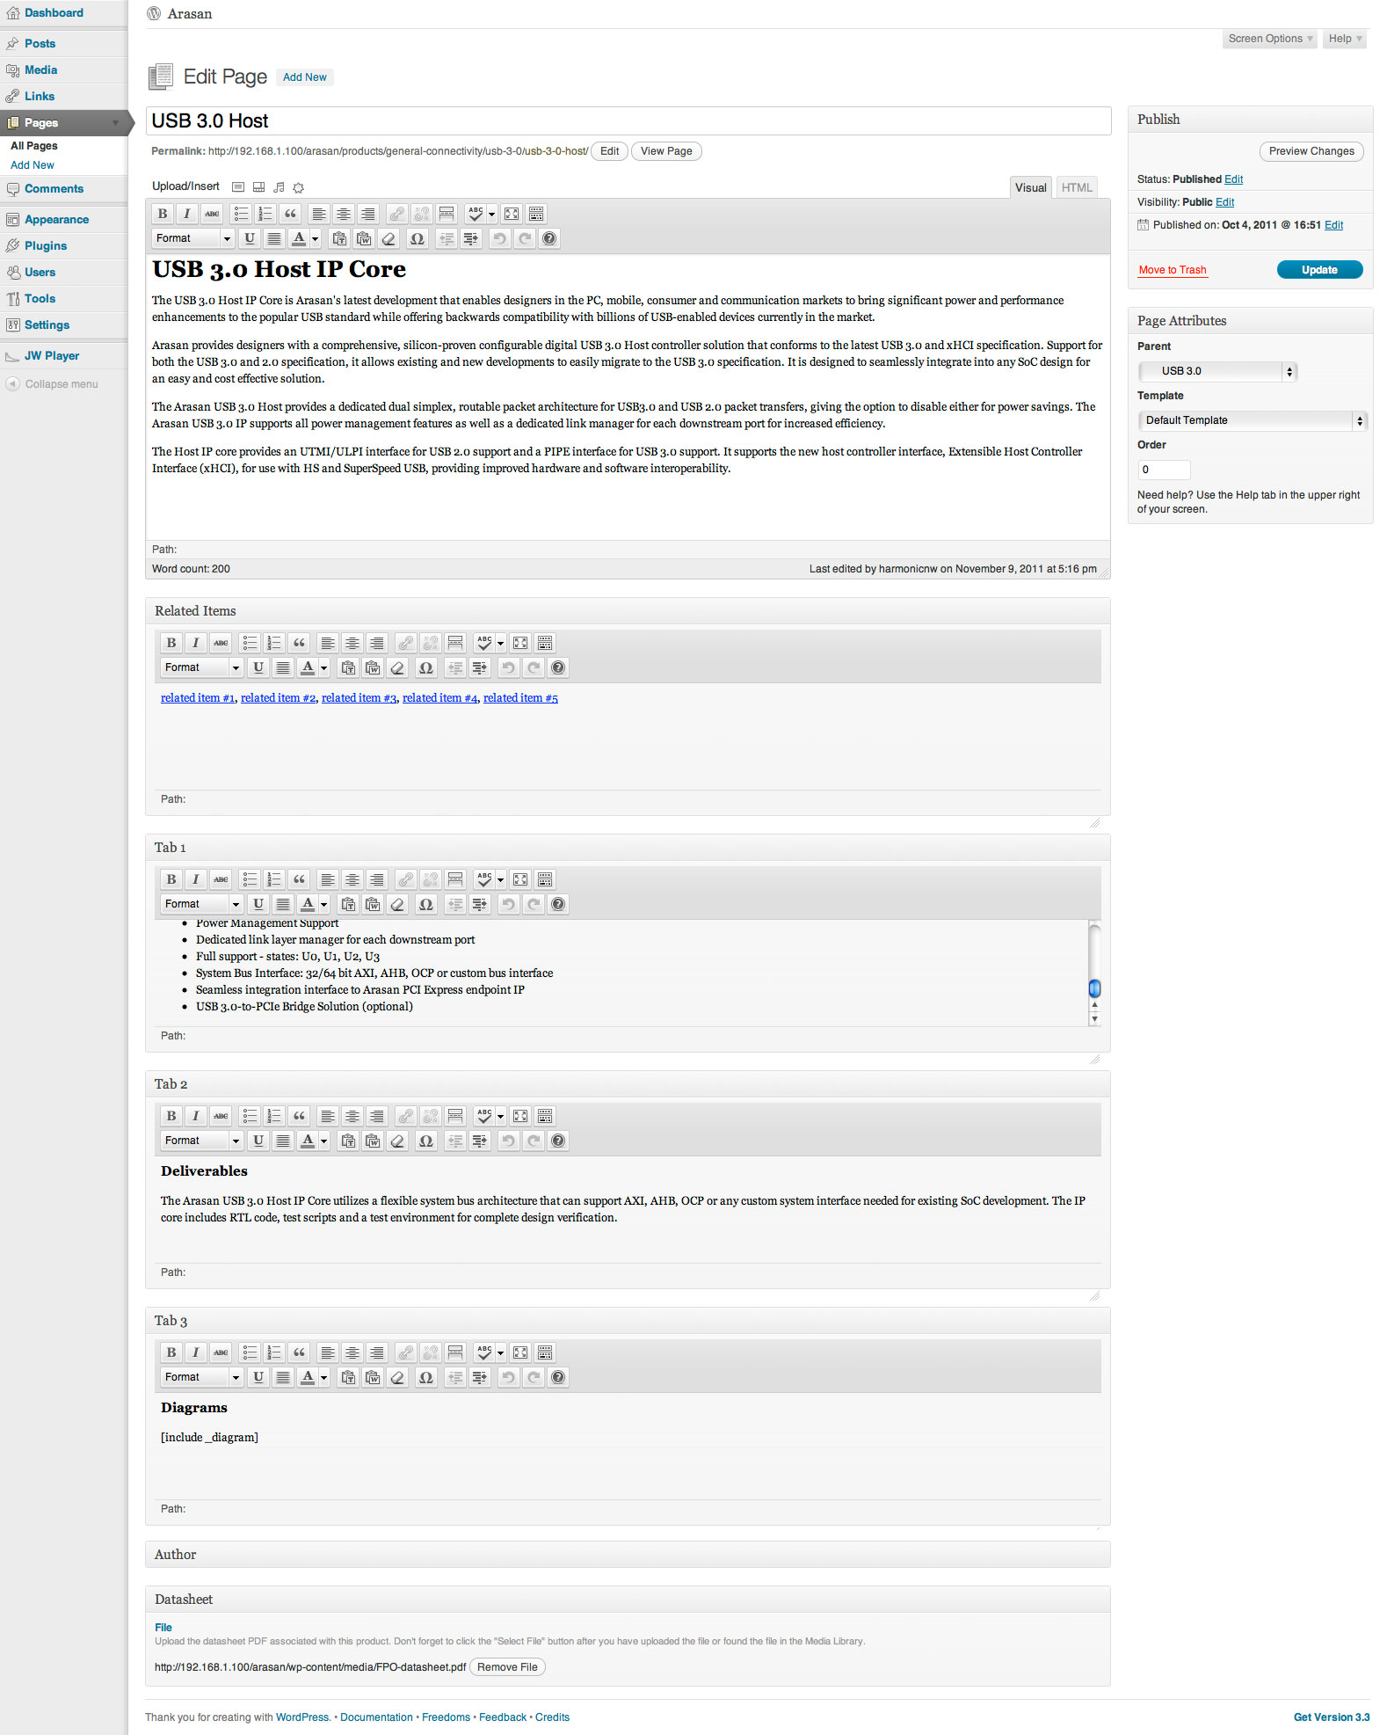Click the Add Media star icon beside Upload/Insert

coord(298,187)
